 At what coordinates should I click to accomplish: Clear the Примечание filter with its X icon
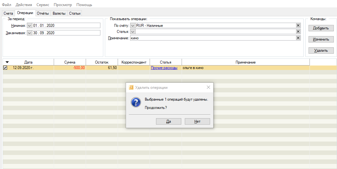coord(298,38)
